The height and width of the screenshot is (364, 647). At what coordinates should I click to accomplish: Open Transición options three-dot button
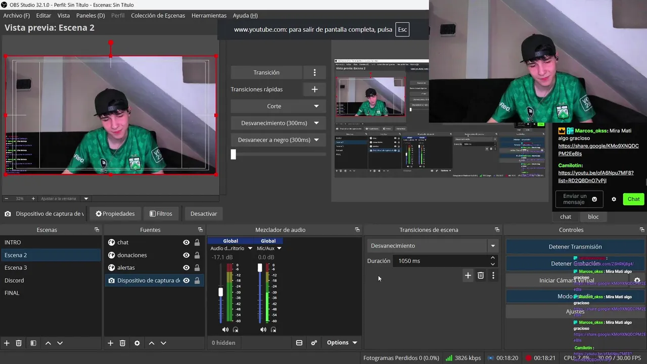(x=314, y=72)
